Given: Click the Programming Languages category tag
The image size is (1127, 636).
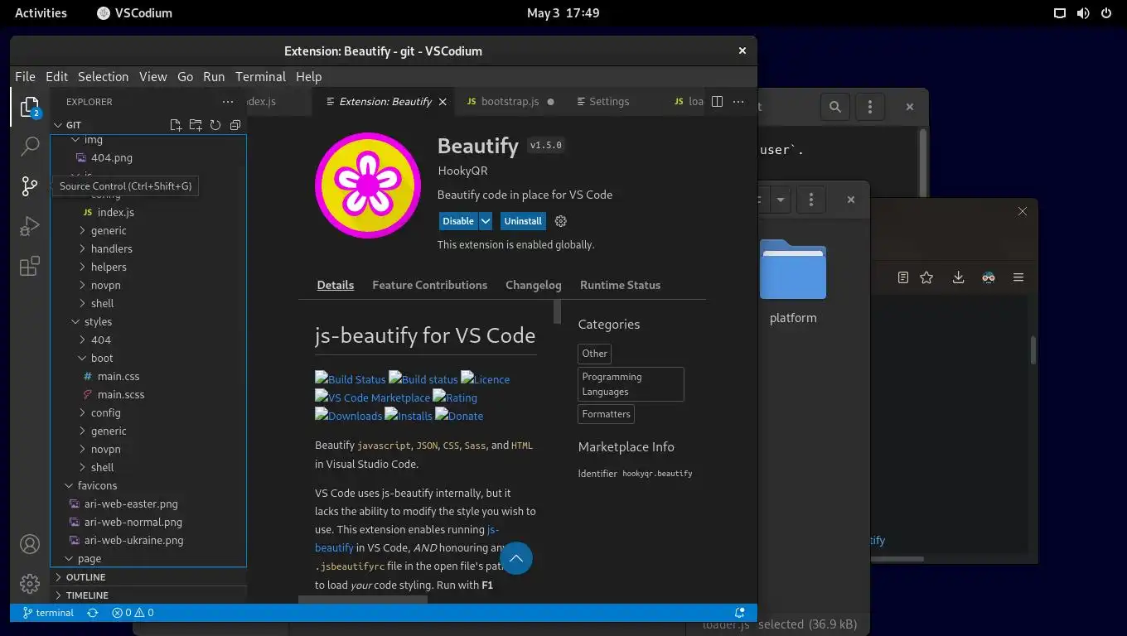Looking at the screenshot, I should click(x=631, y=384).
